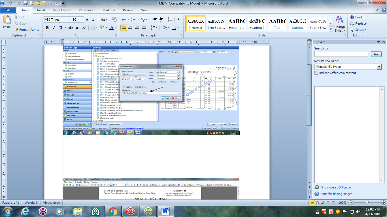
Task: Expand the Styles gallery More arrow
Action: [x=330, y=29]
